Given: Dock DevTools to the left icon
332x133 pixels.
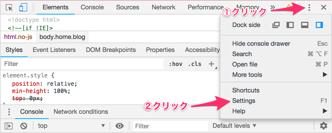Looking at the screenshot, I should (290, 25).
